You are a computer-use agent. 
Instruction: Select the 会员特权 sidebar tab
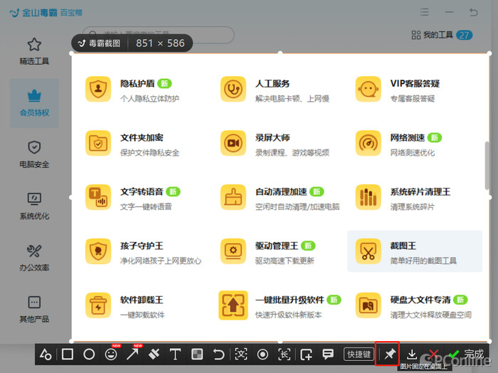[x=34, y=103]
